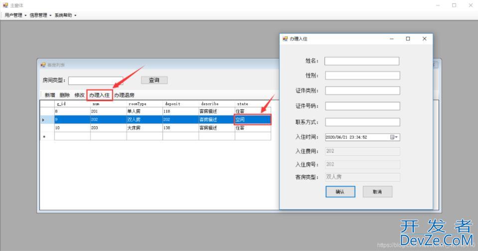Click the 办理入住 dialog window icon
This screenshot has width=478, height=251.
pyautogui.click(x=285, y=39)
